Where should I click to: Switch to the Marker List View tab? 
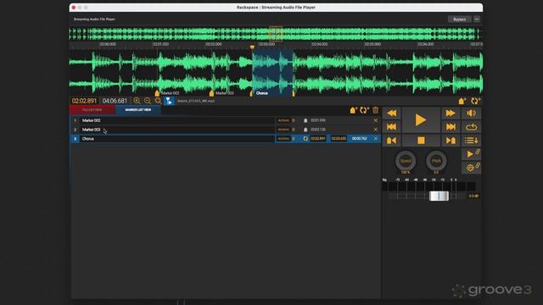click(x=137, y=110)
